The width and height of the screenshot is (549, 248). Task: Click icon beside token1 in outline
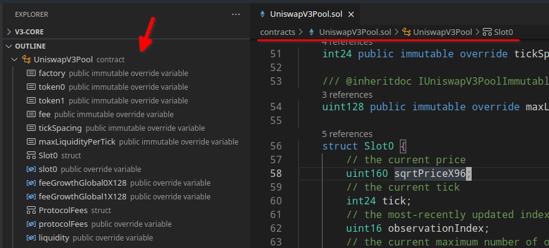pyautogui.click(x=31, y=101)
